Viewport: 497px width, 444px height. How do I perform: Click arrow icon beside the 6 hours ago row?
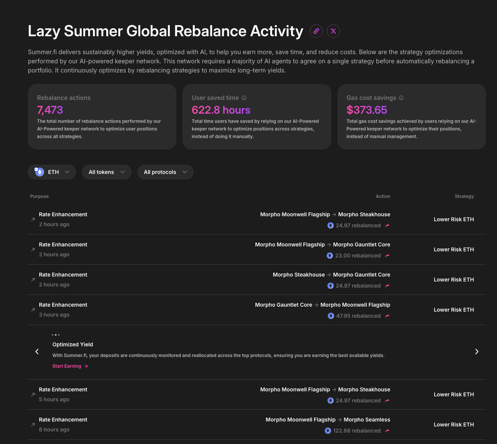[x=33, y=425]
